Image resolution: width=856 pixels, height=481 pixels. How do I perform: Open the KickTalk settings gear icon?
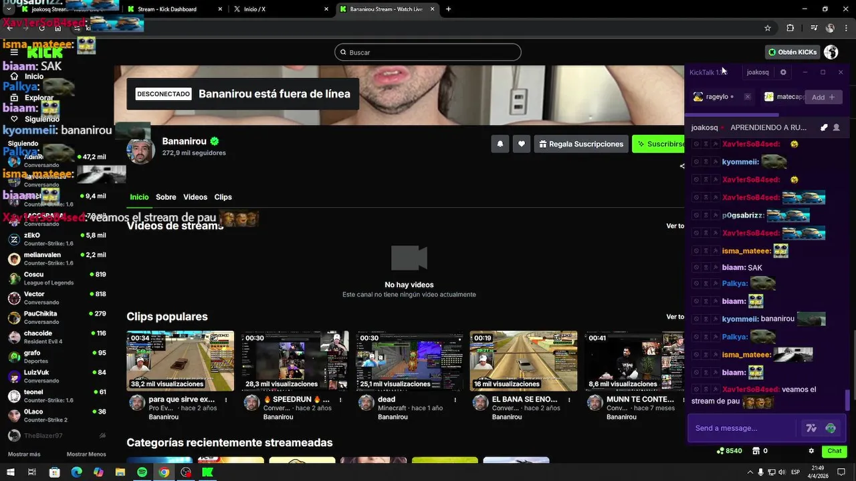pos(783,72)
